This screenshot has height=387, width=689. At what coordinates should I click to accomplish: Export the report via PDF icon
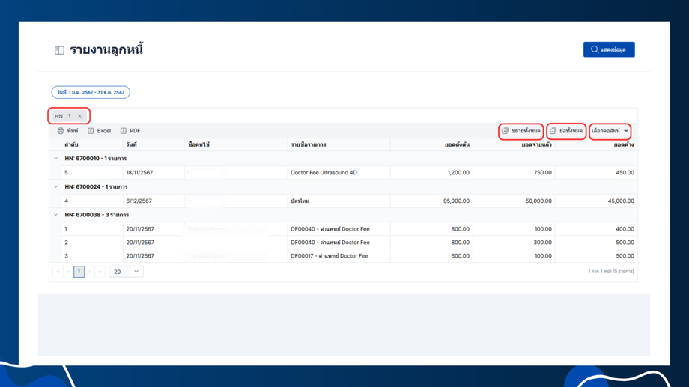click(124, 131)
